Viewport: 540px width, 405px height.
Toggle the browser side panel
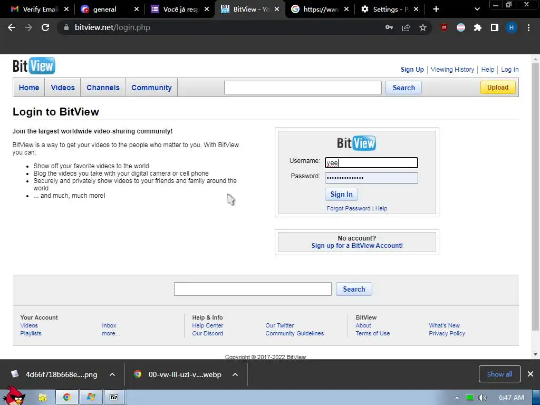coord(495,27)
